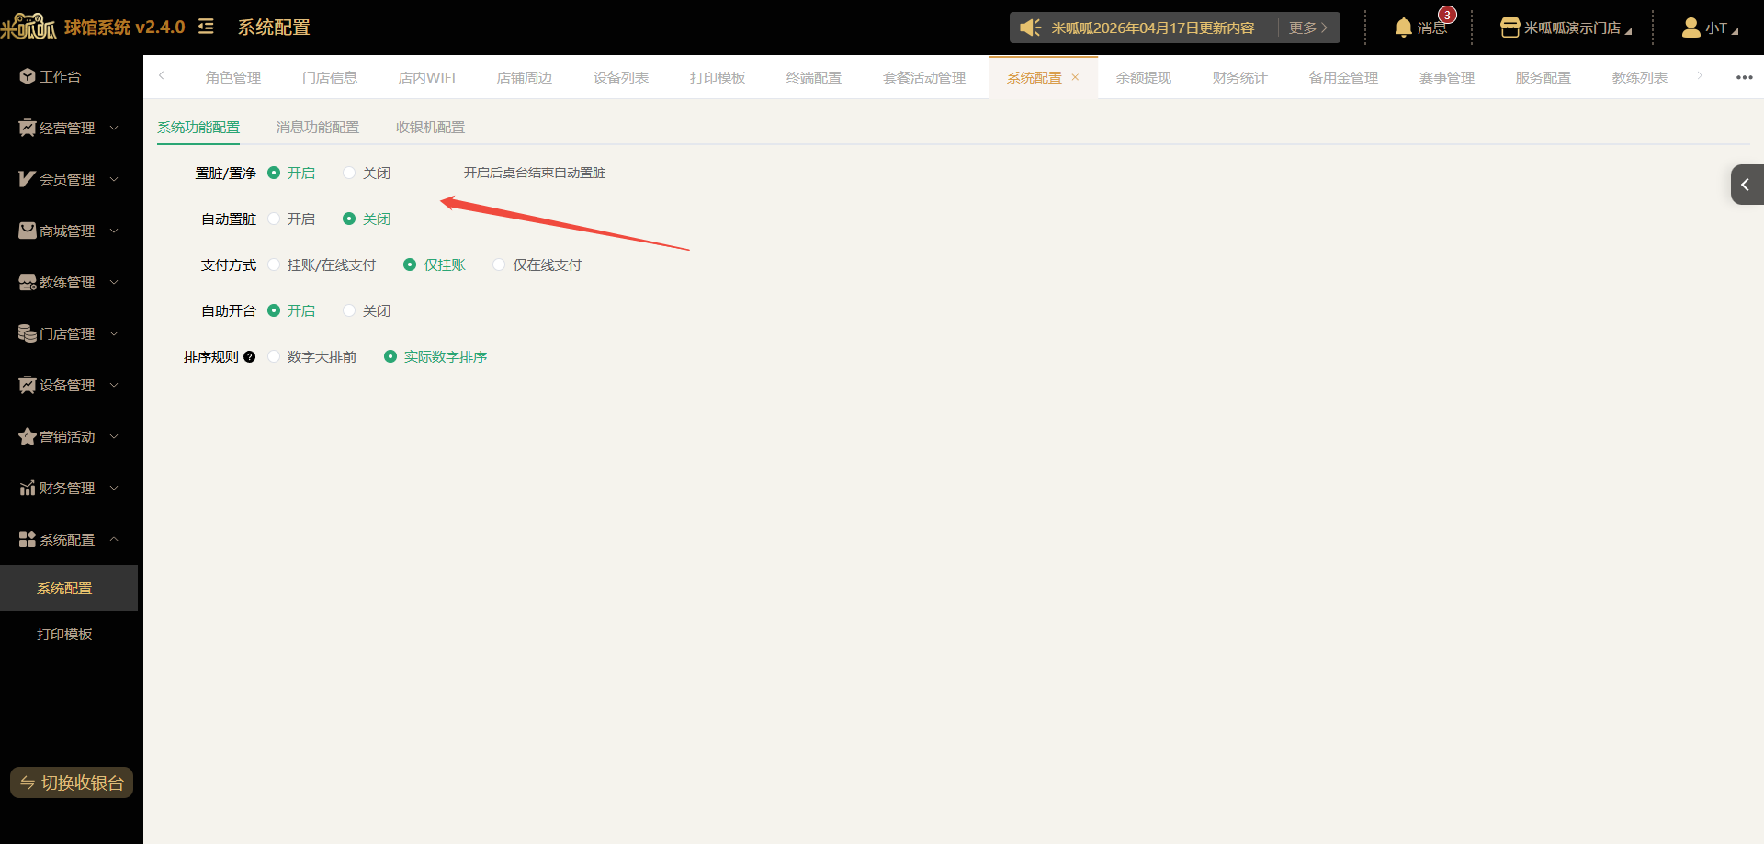The width and height of the screenshot is (1764, 844).
Task: Expand the 财务管理 menu chevron
Action: tap(114, 488)
